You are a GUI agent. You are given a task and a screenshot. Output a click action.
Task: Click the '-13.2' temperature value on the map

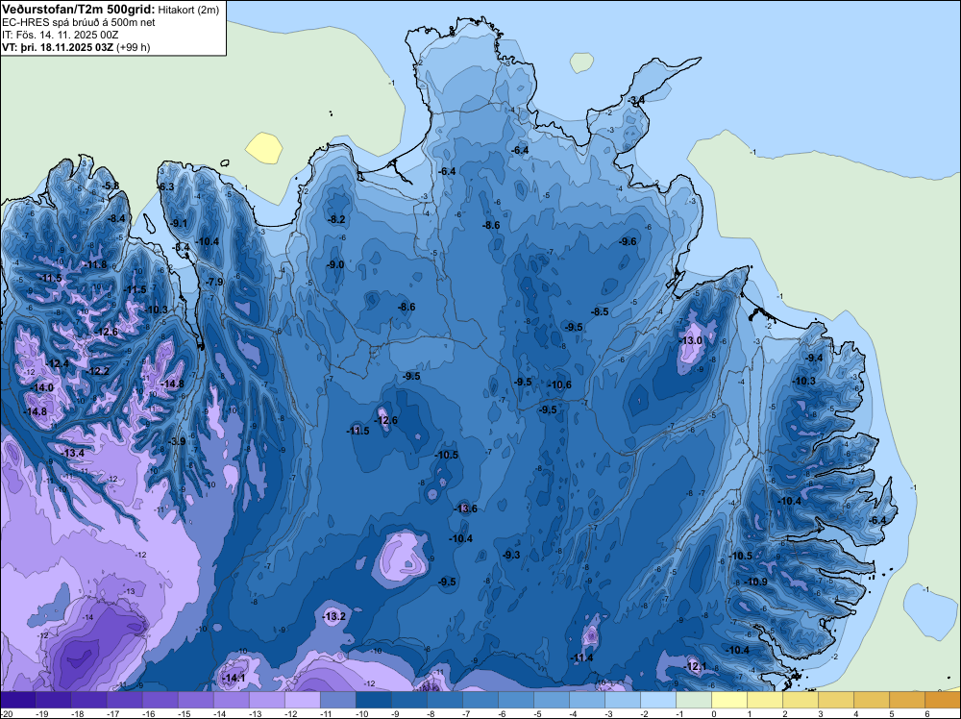(x=334, y=617)
